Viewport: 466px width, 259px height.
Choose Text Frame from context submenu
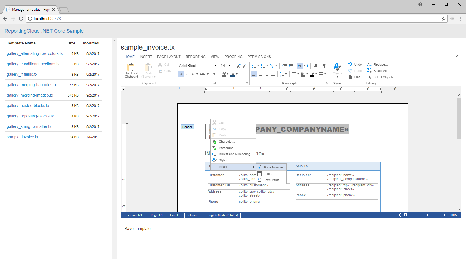271,180
